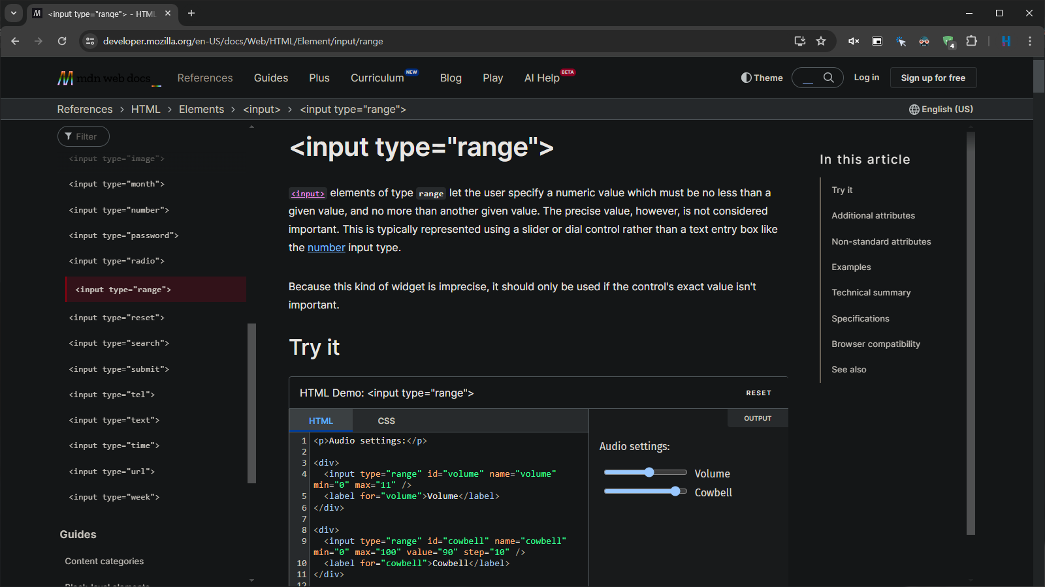Open the English (US) language selector
Viewport: 1045px width, 587px height.
pos(941,109)
